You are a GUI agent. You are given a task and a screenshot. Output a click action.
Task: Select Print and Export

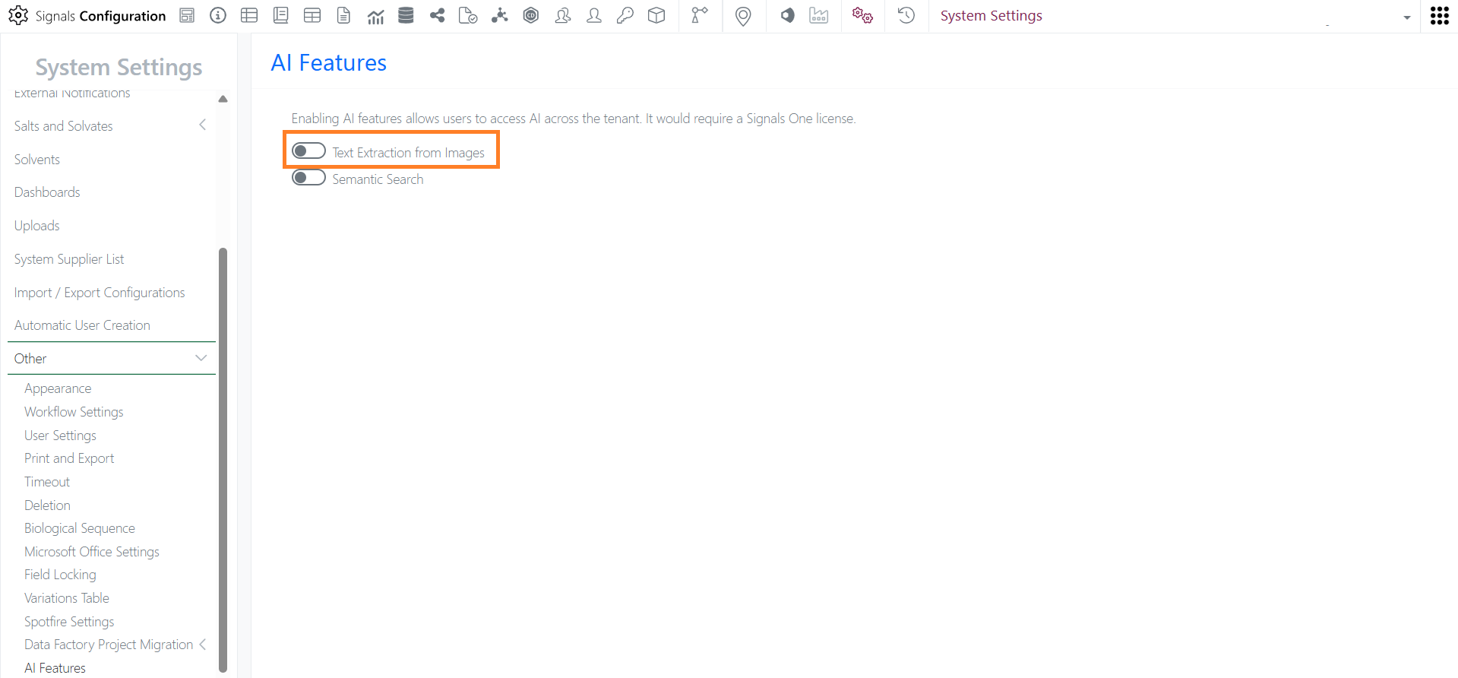click(69, 458)
